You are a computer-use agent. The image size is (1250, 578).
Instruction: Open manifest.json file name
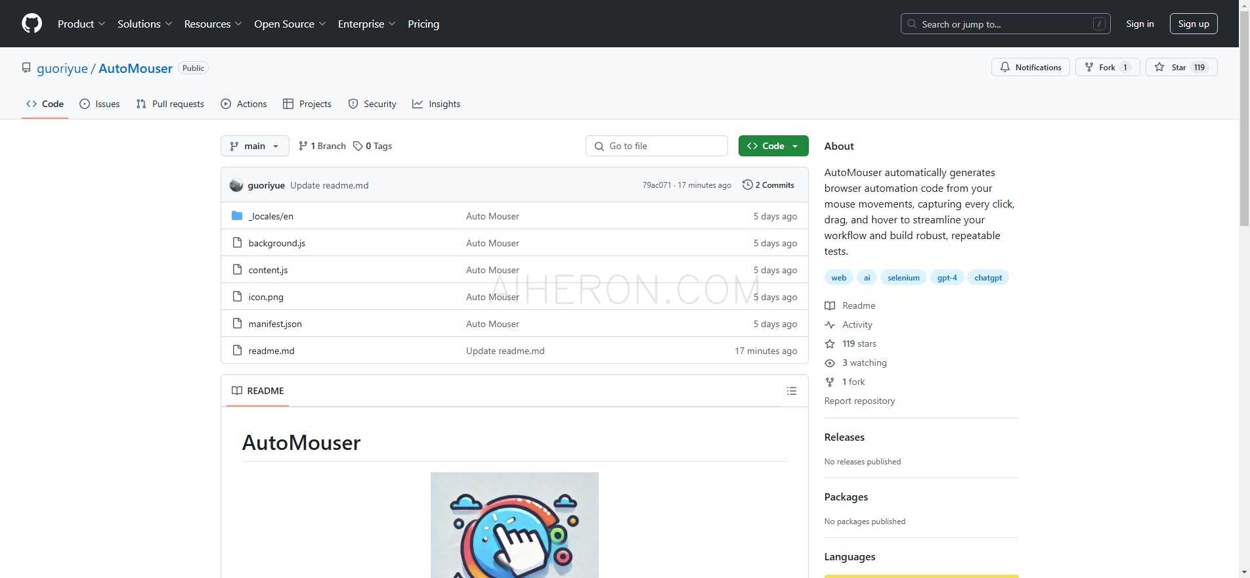(275, 324)
